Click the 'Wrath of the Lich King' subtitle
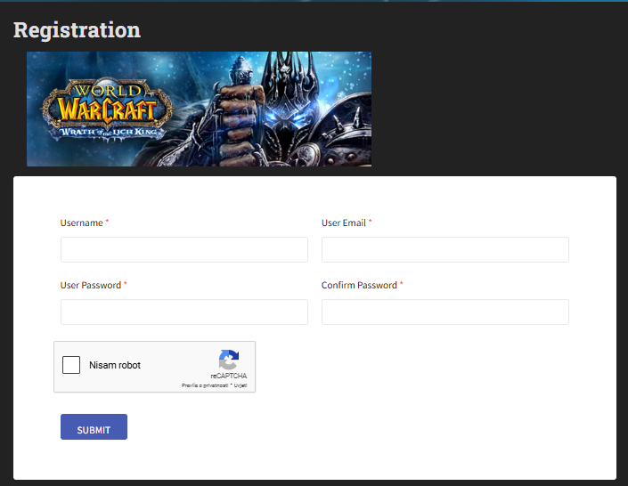The height and width of the screenshot is (486, 628). [107, 132]
